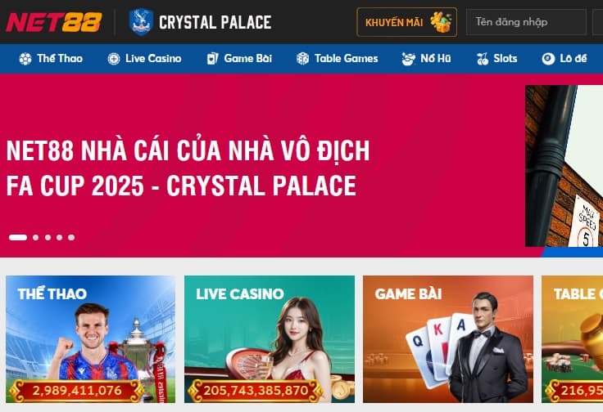This screenshot has width=603, height=412.
Task: Focus the Tên đăng nhập username field
Action: tap(526, 22)
